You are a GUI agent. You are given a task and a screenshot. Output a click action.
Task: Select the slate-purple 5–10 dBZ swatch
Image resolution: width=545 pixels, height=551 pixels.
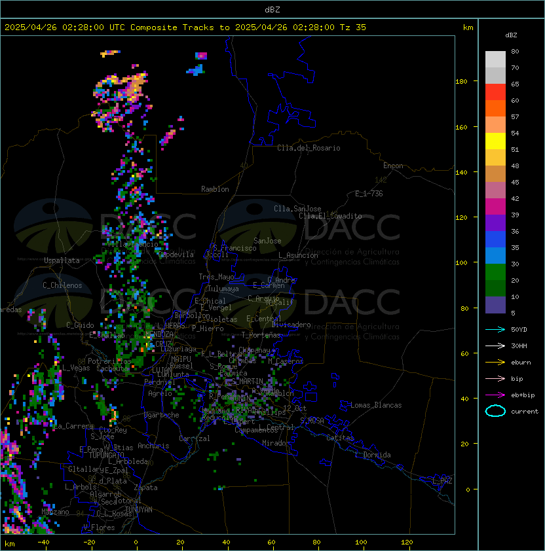point(495,305)
